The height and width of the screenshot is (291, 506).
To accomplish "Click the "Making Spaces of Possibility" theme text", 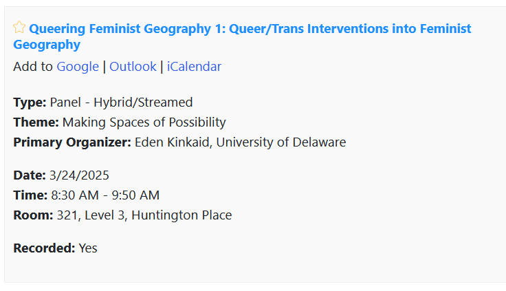I will click(144, 122).
